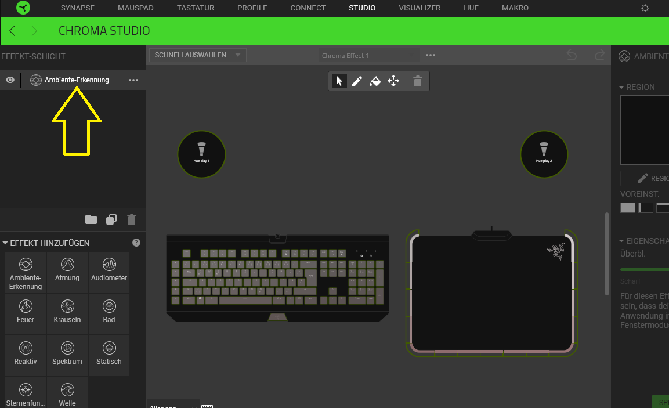Click the trash icon in canvas toolbar
Screen dimensions: 669x408
pyautogui.click(x=418, y=81)
